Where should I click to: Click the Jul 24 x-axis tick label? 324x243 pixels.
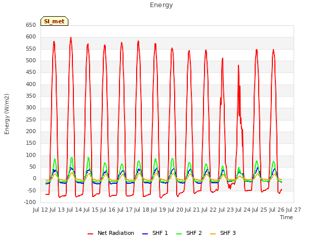click(243, 210)
